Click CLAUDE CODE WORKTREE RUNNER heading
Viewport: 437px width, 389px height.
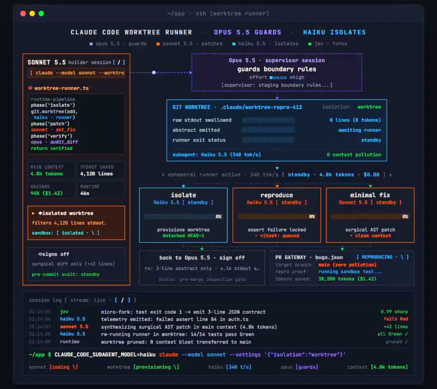131,32
